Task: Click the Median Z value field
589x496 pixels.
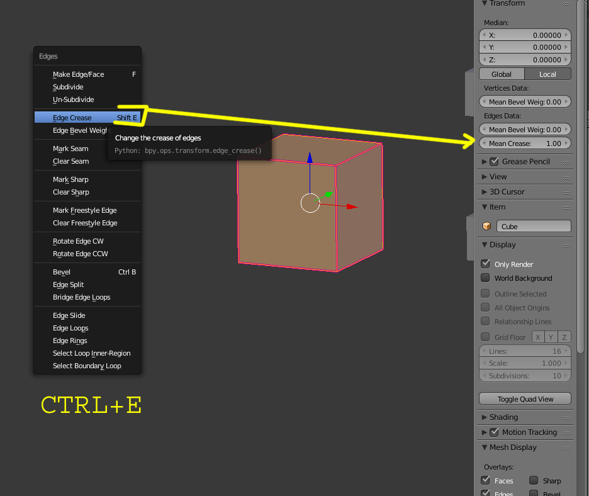Action: 525,60
